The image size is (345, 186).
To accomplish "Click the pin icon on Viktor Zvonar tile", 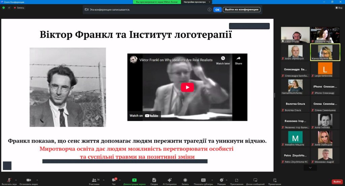I will pyautogui.click(x=283, y=41).
